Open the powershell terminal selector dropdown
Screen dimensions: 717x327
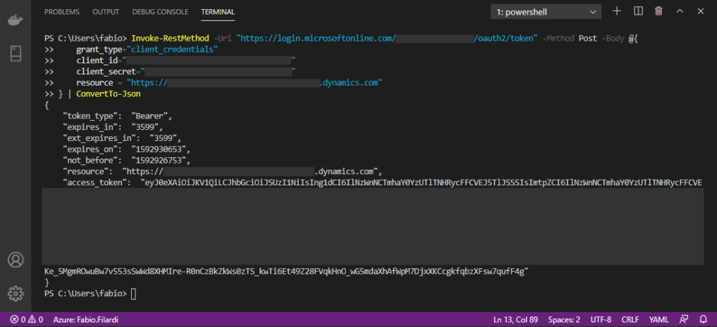point(545,12)
